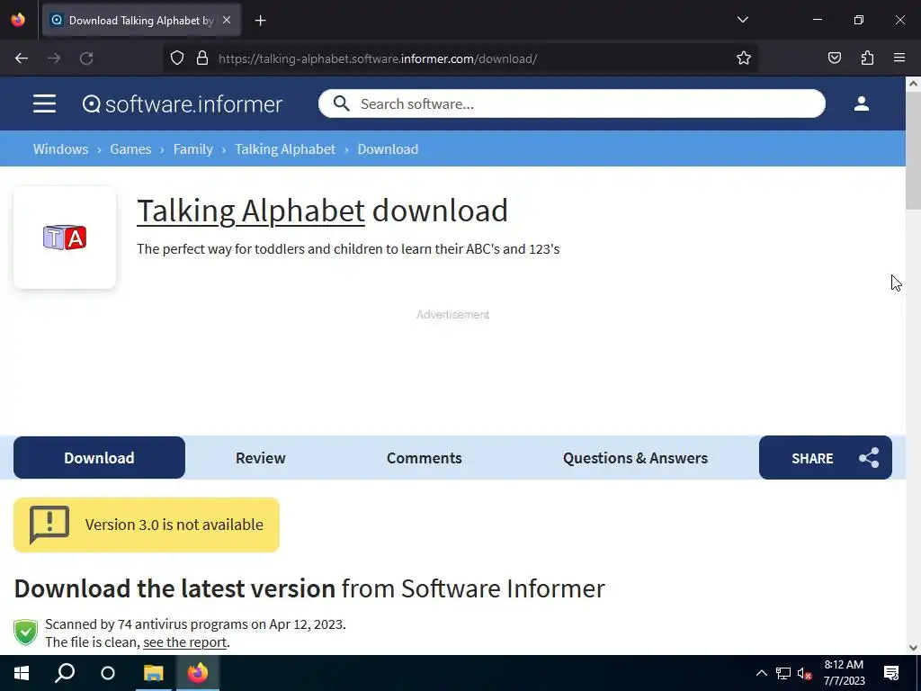Screen dimensions: 921x691
Task: Click into the Search software field
Action: coord(572,104)
